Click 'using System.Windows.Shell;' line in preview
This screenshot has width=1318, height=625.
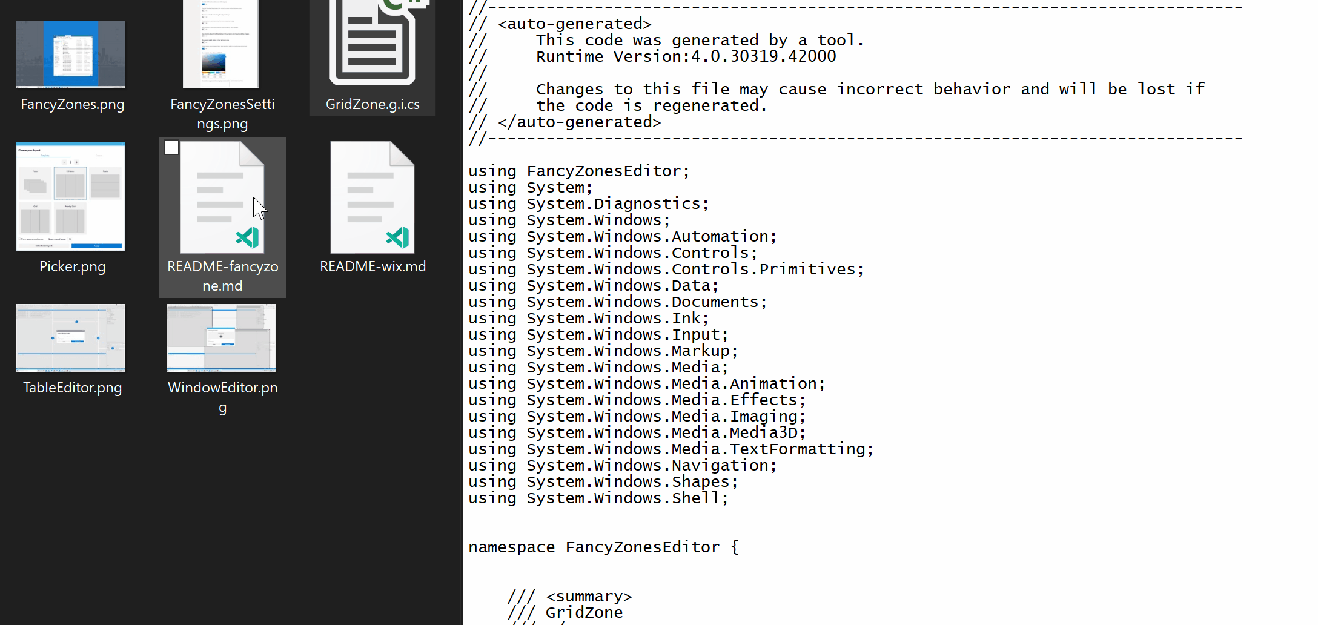tap(598, 498)
